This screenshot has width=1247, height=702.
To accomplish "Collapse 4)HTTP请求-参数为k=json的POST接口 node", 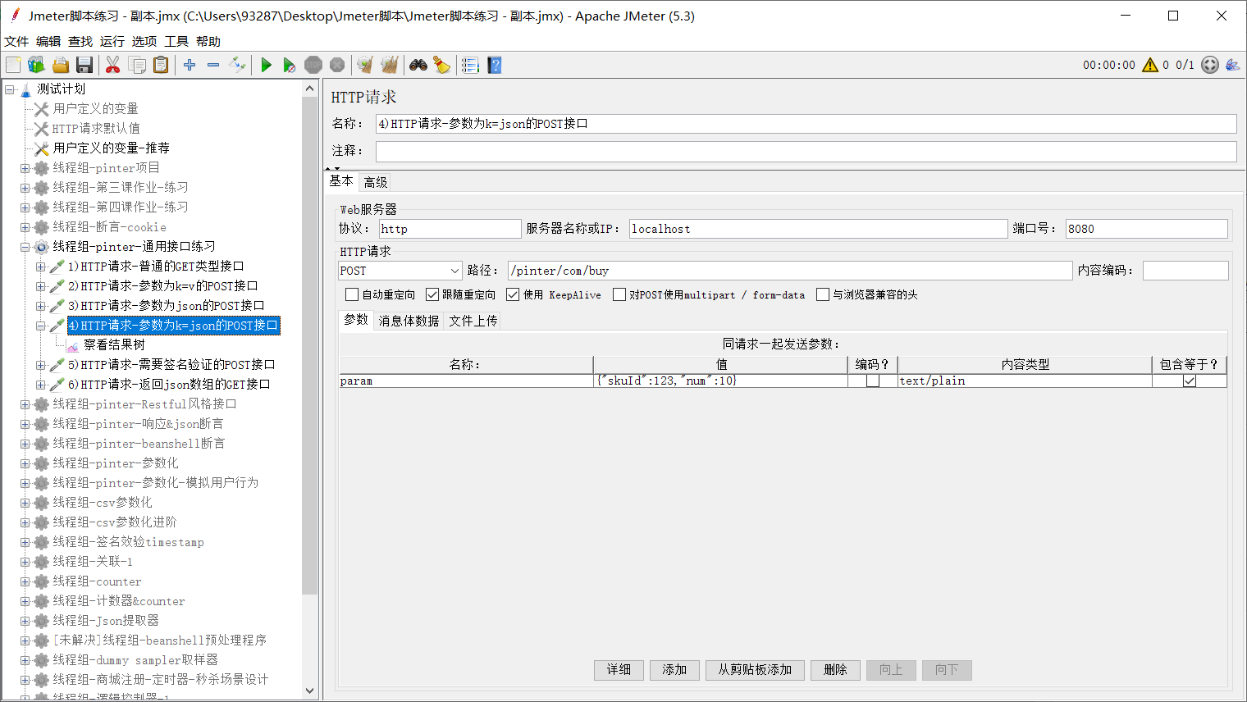I will [40, 326].
